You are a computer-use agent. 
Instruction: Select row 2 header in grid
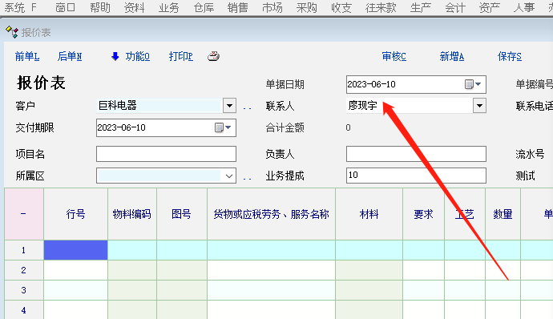click(23, 270)
